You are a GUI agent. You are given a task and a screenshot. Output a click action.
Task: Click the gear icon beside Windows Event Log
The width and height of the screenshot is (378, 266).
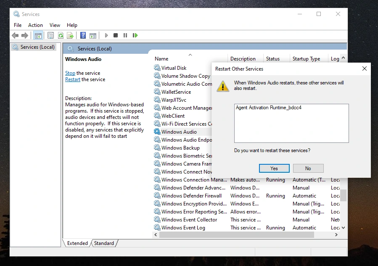[x=157, y=227]
